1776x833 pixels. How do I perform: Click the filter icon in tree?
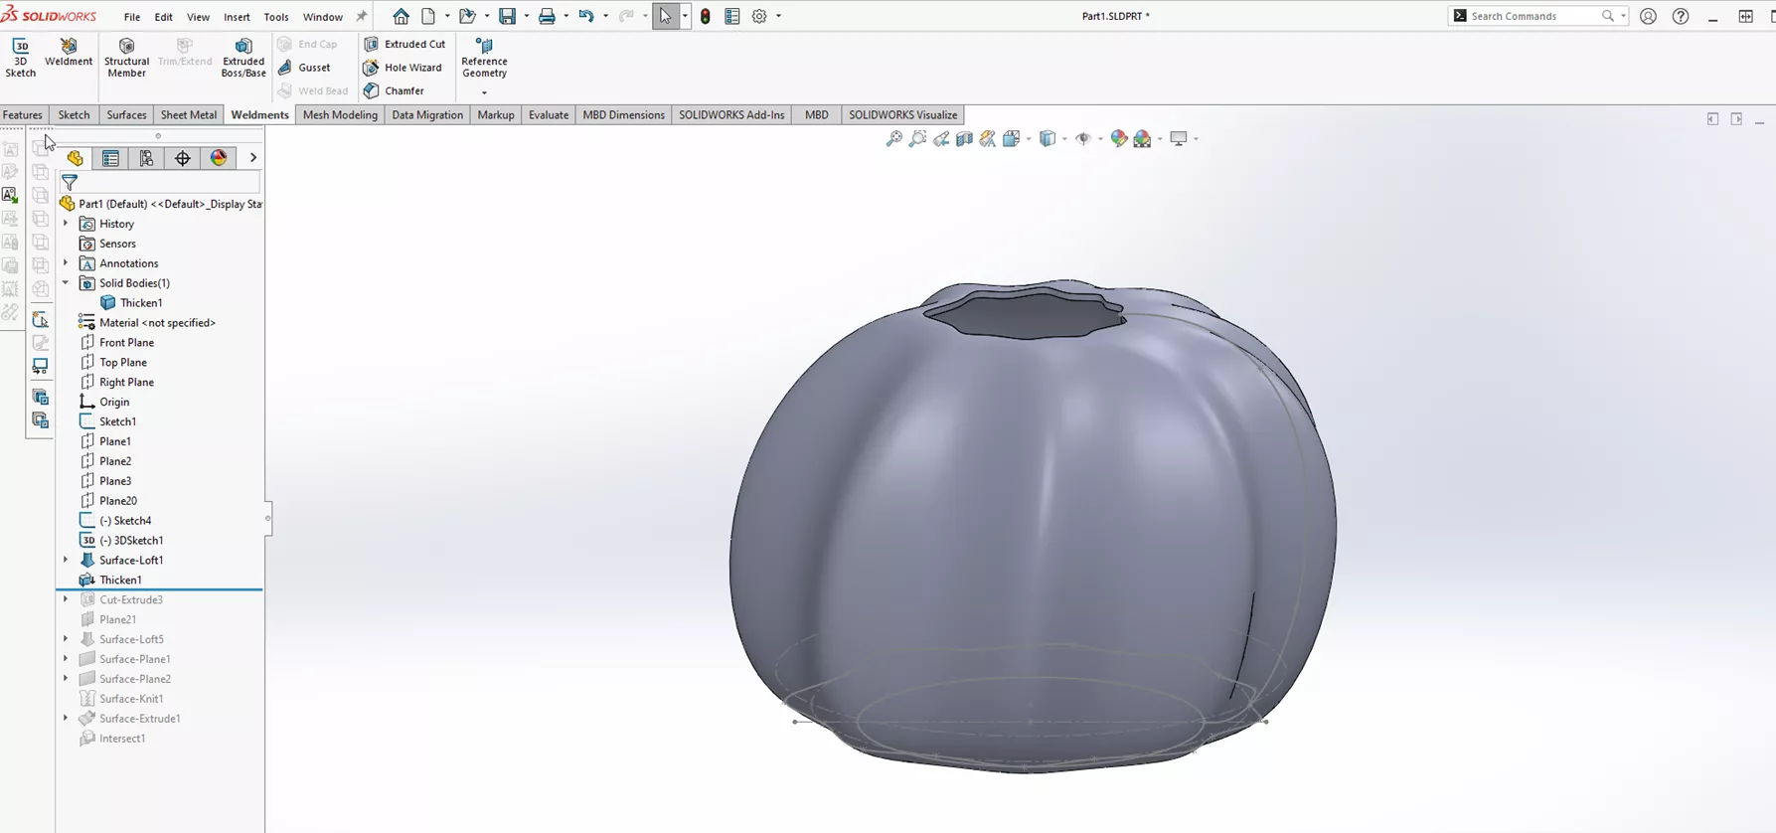tap(70, 183)
